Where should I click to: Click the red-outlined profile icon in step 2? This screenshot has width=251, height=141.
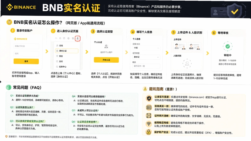pyautogui.click(x=77, y=38)
